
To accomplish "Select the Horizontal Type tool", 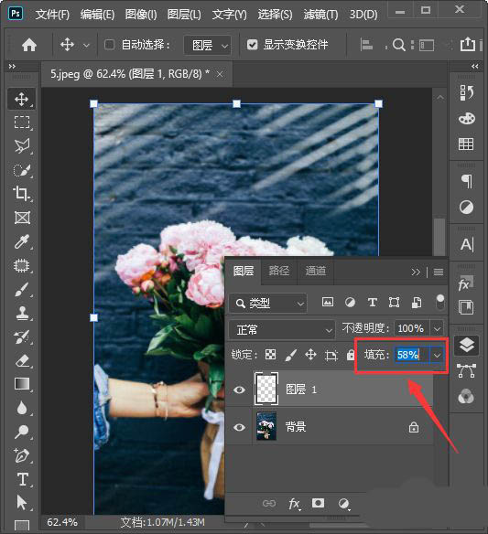I will point(23,479).
